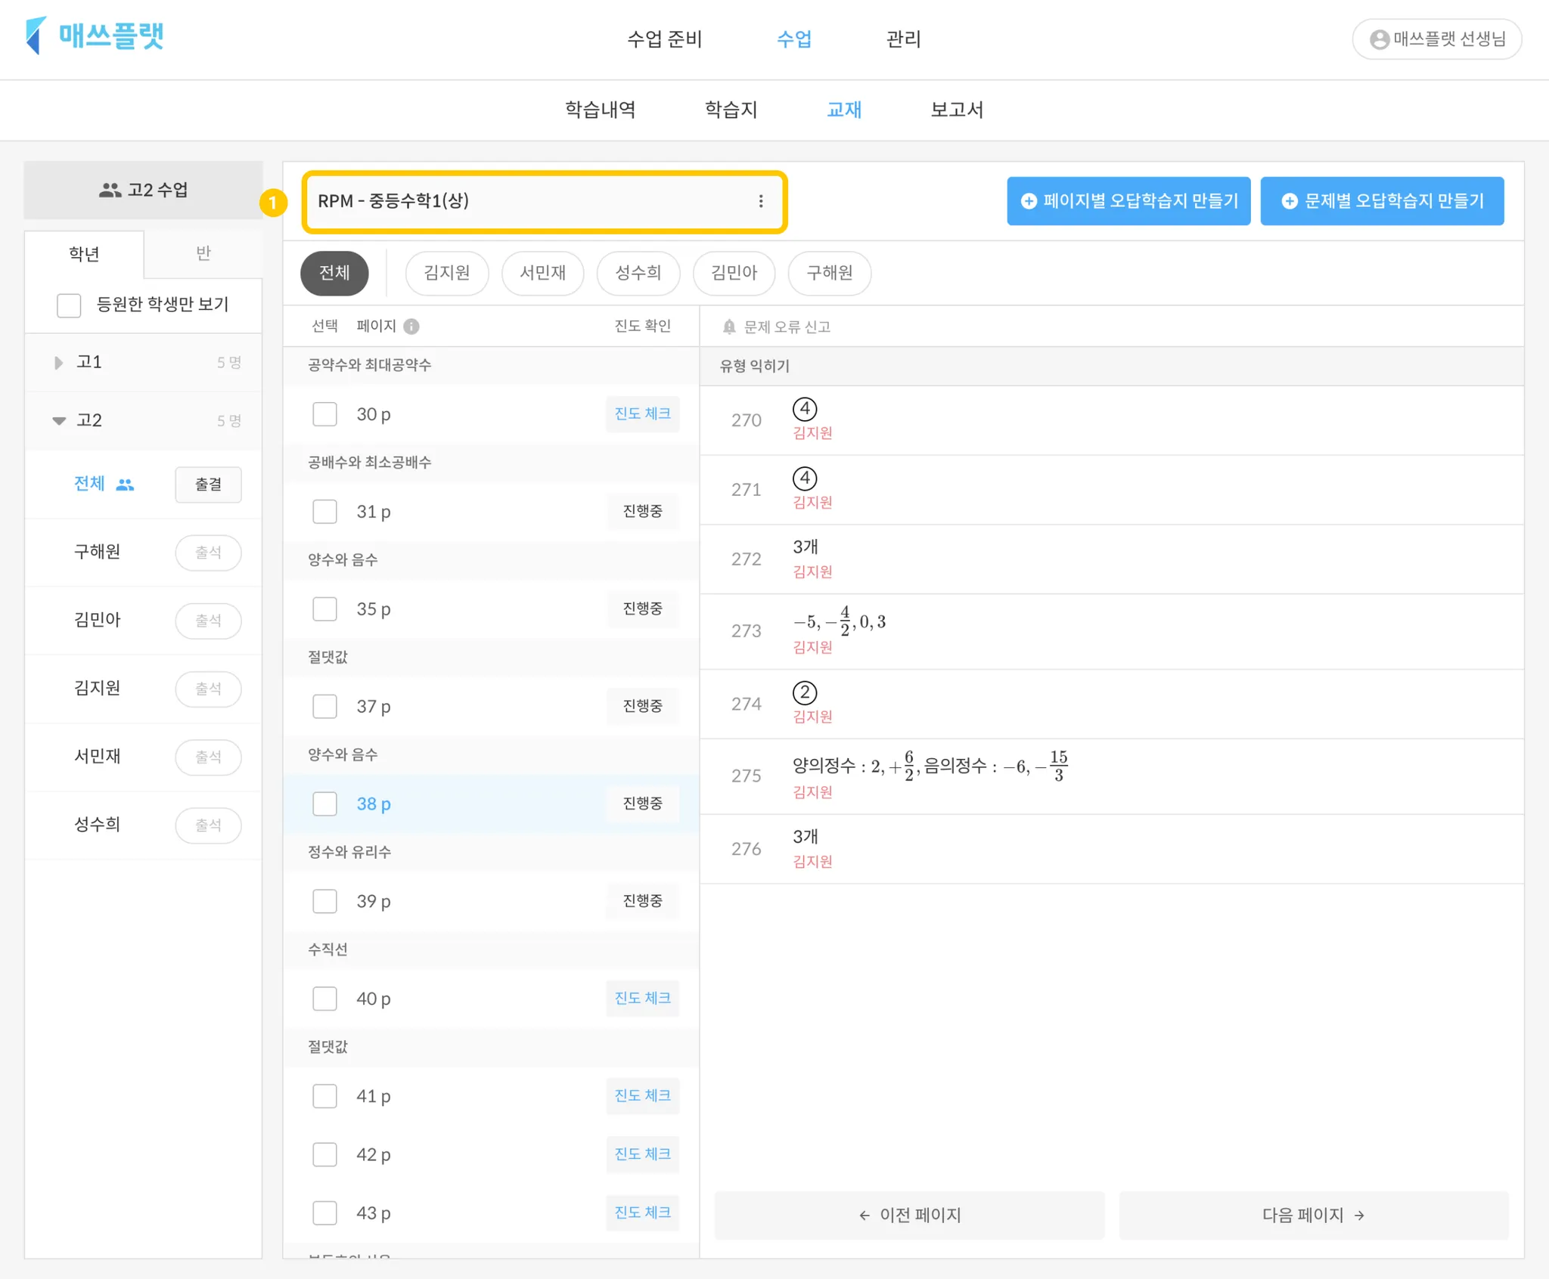The width and height of the screenshot is (1549, 1279).
Task: Click the bell icon for 문제 오류 신고
Action: click(729, 327)
